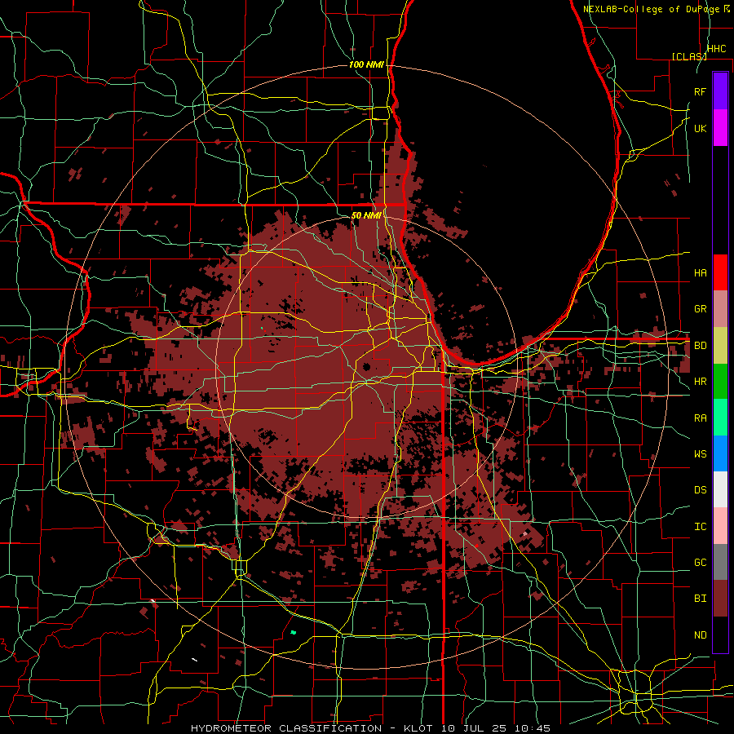The image size is (734, 734).
Task: Click the RF purple legend swatch
Action: pyautogui.click(x=720, y=91)
